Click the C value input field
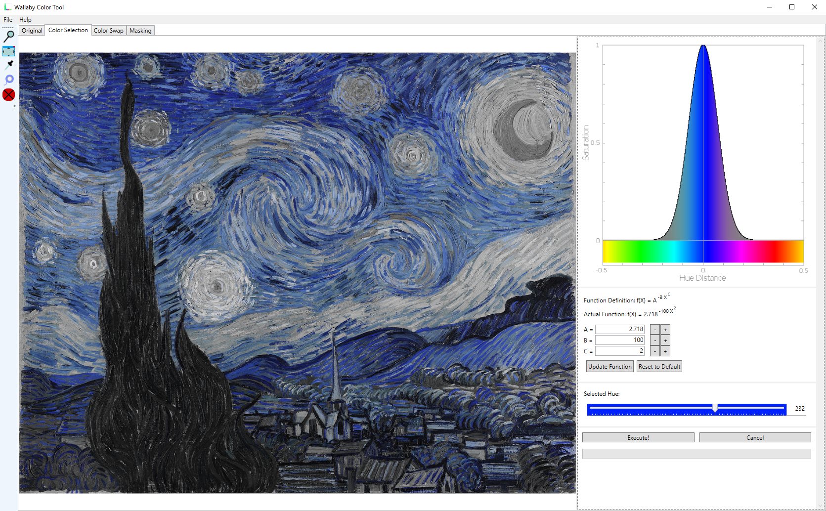Image resolution: width=826 pixels, height=511 pixels. click(x=620, y=351)
